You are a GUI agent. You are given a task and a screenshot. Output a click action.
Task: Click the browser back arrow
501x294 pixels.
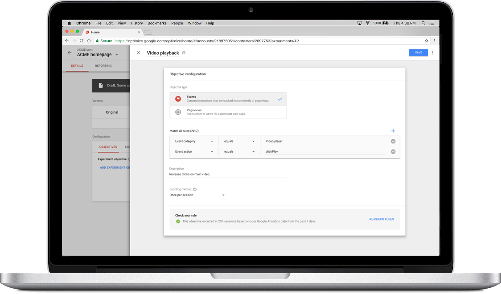pyautogui.click(x=67, y=41)
